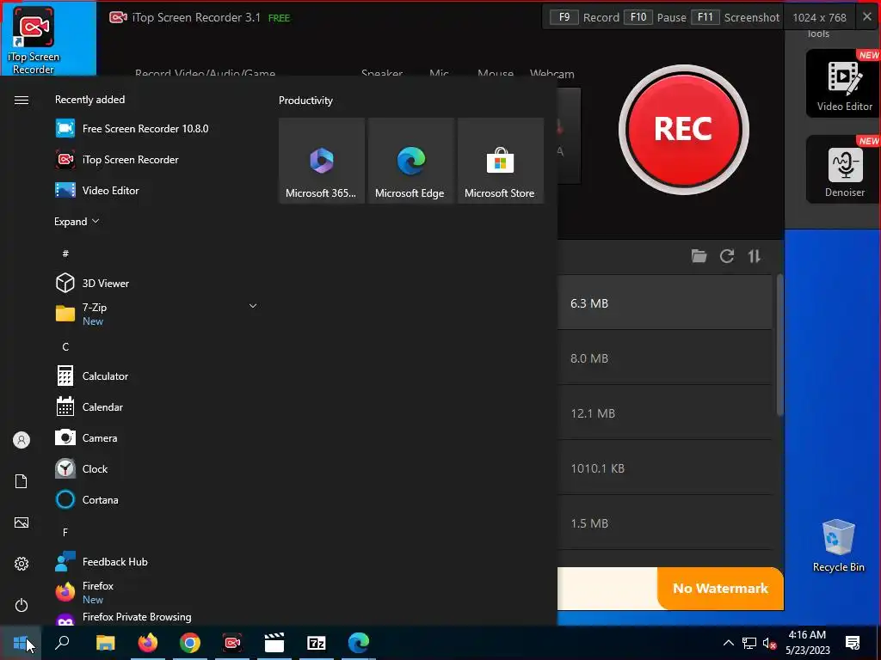Close the recording hotkey overlay bar
881x660 pixels.
[x=867, y=17]
